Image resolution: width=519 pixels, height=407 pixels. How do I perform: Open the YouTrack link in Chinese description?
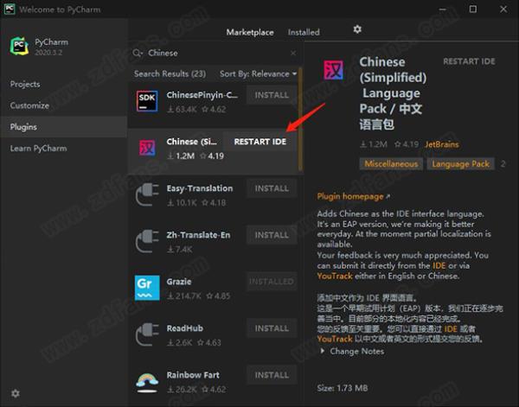(335, 340)
